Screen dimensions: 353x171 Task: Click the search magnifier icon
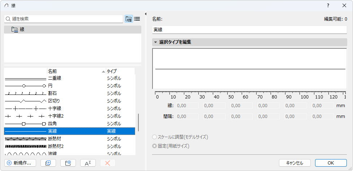click(8, 19)
